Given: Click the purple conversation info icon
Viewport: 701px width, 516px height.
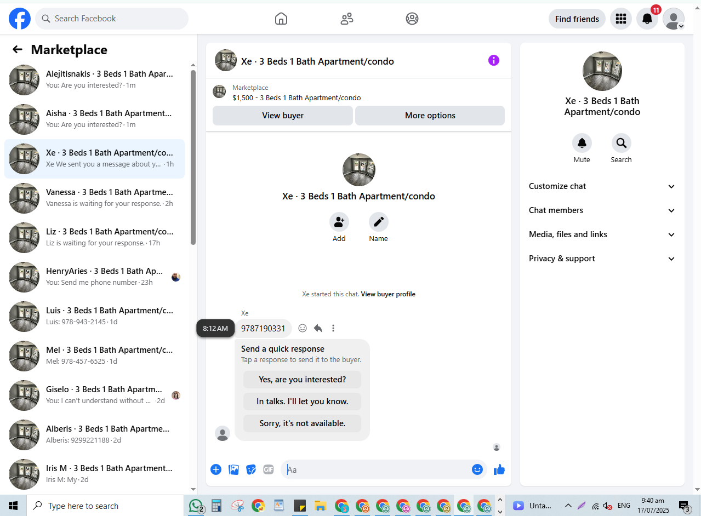Looking at the screenshot, I should 494,60.
